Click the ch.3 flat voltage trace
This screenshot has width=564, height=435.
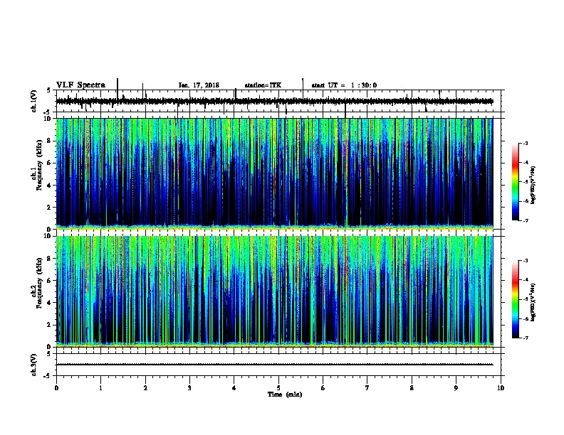pos(275,365)
